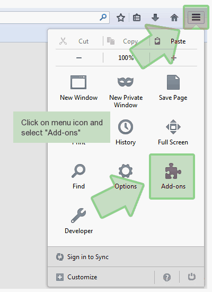The image size is (212, 292).
Task: Select Save Page item
Action: click(x=173, y=88)
